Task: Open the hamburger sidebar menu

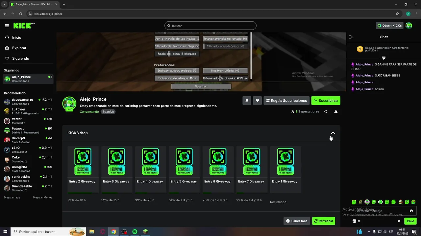Action: 7,26
